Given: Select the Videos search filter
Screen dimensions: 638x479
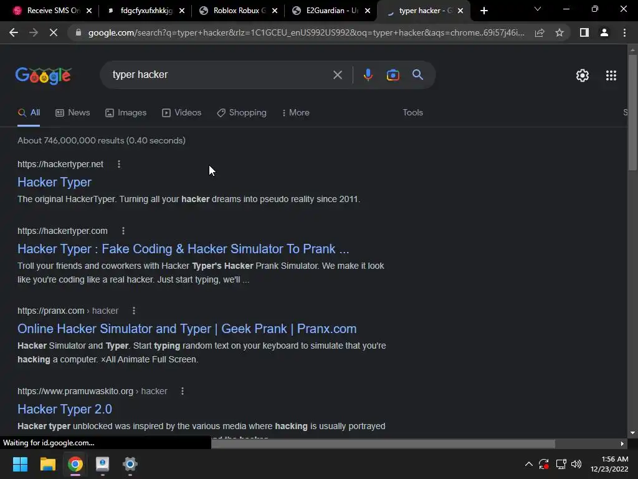Looking at the screenshot, I should tap(181, 113).
